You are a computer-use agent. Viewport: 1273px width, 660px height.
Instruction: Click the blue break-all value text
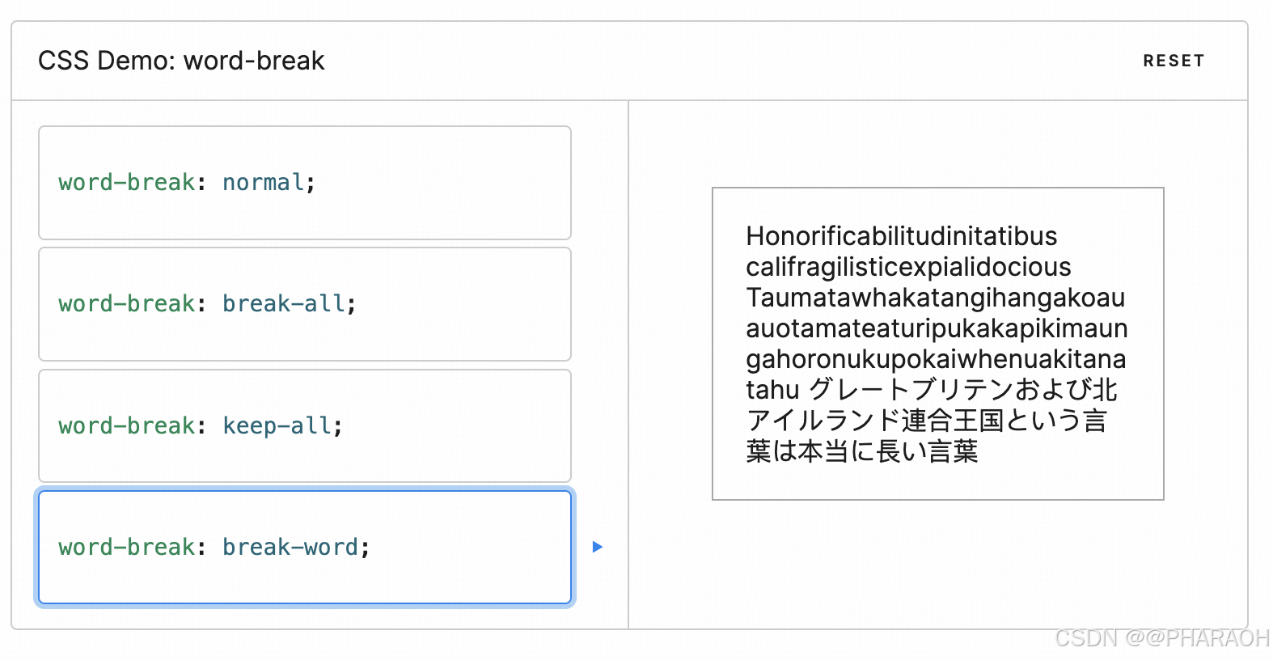[x=283, y=304]
